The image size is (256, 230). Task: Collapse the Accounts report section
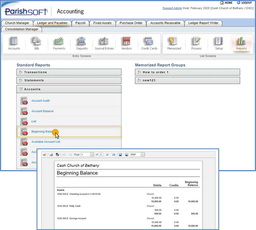click(69, 89)
